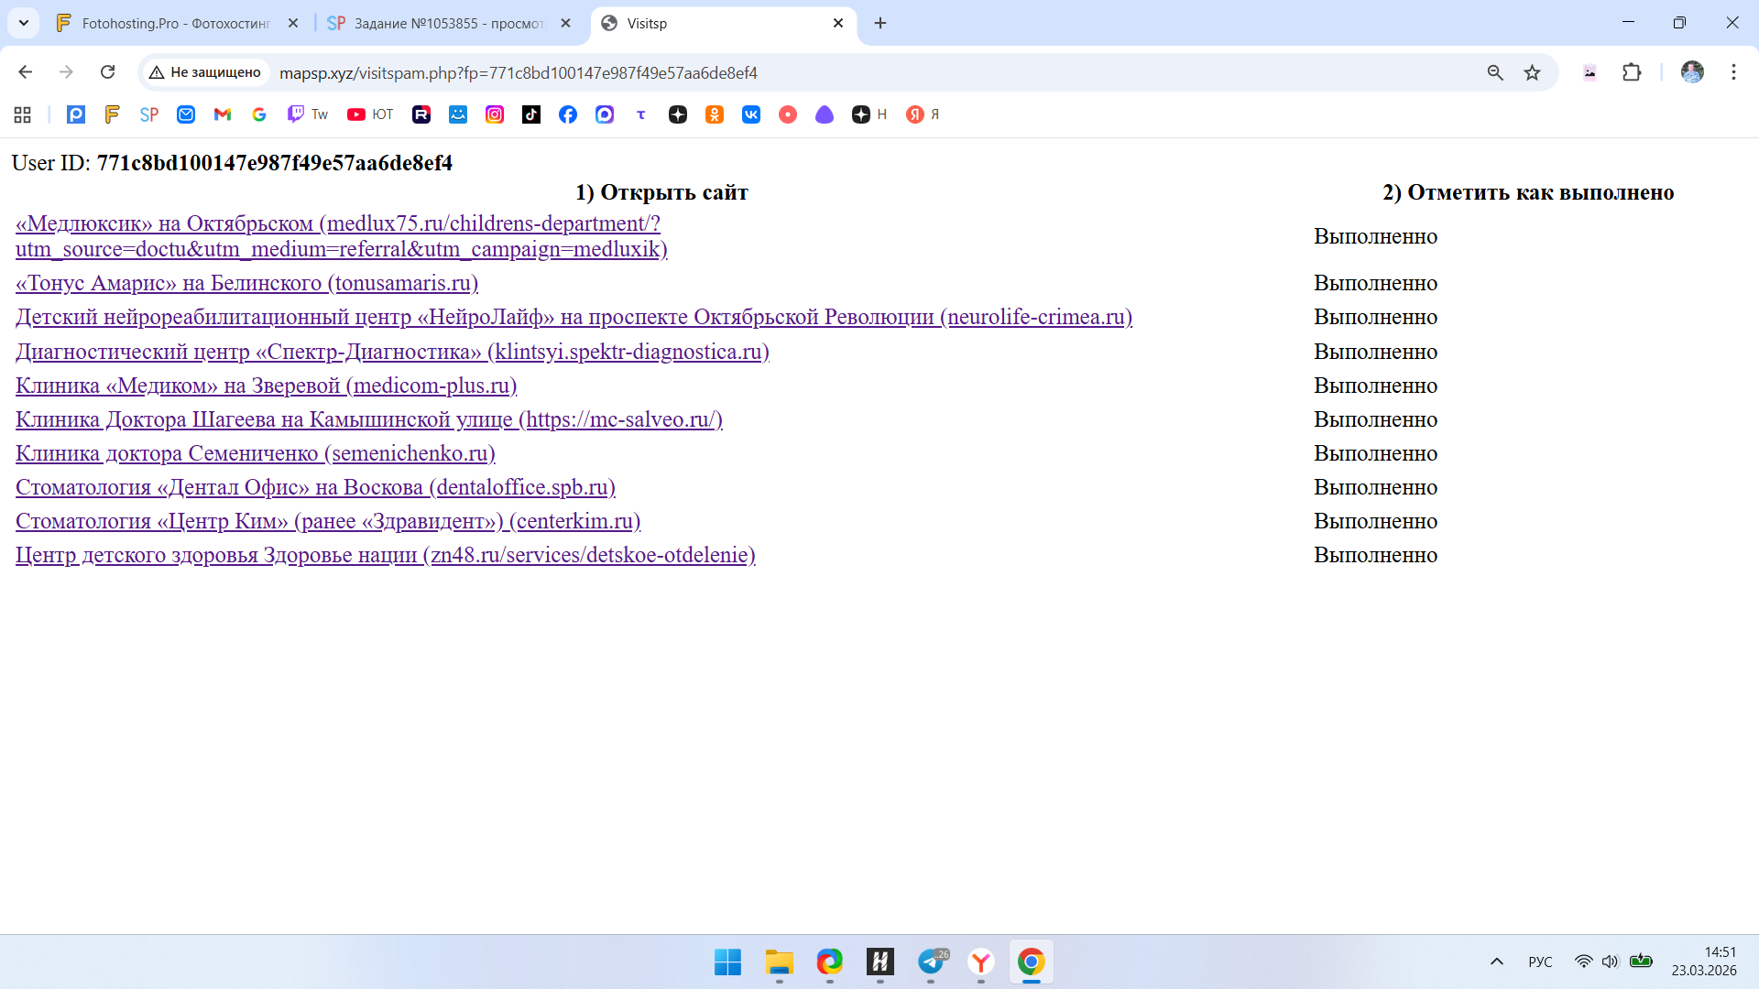Reload the current page
This screenshot has height=989, width=1759.
[107, 72]
